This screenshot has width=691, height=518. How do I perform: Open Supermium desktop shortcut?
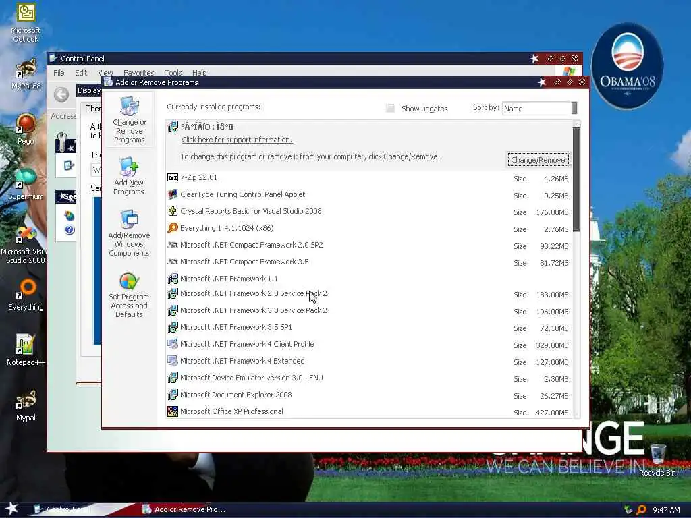(26, 184)
